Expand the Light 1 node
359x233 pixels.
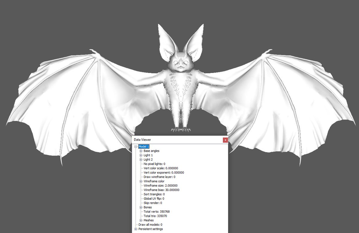coord(141,155)
